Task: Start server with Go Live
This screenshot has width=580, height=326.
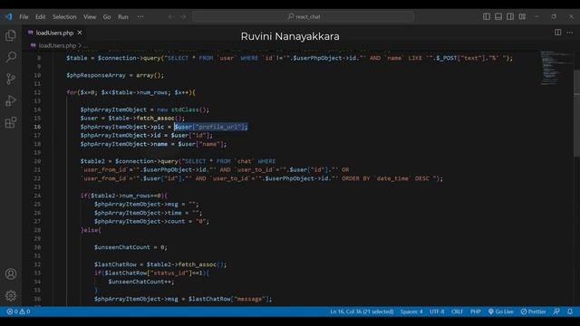Action: pyautogui.click(x=500, y=312)
